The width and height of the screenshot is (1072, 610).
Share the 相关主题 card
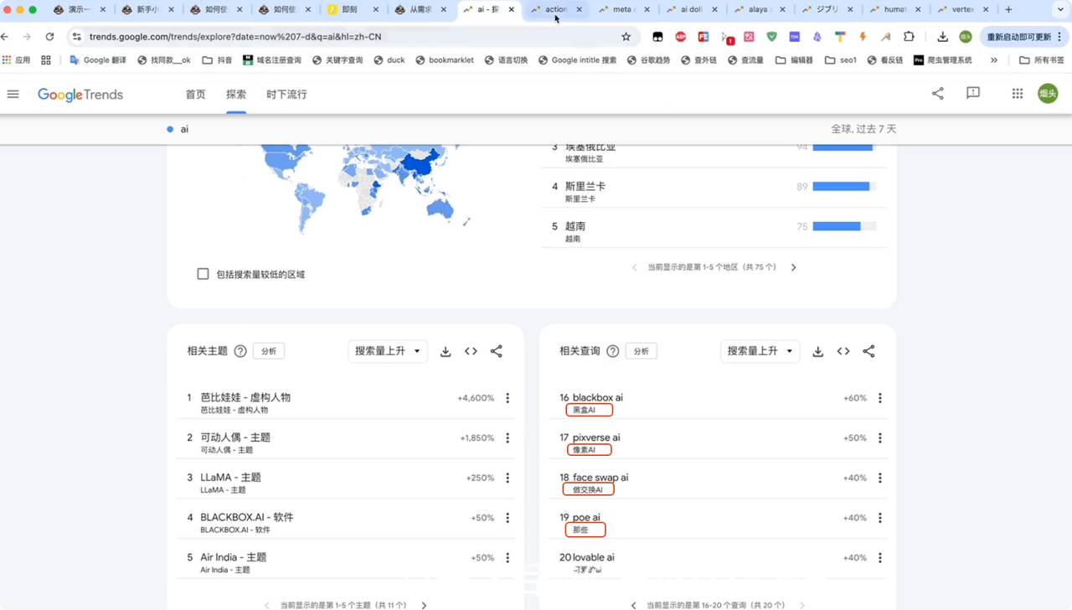[x=497, y=351]
